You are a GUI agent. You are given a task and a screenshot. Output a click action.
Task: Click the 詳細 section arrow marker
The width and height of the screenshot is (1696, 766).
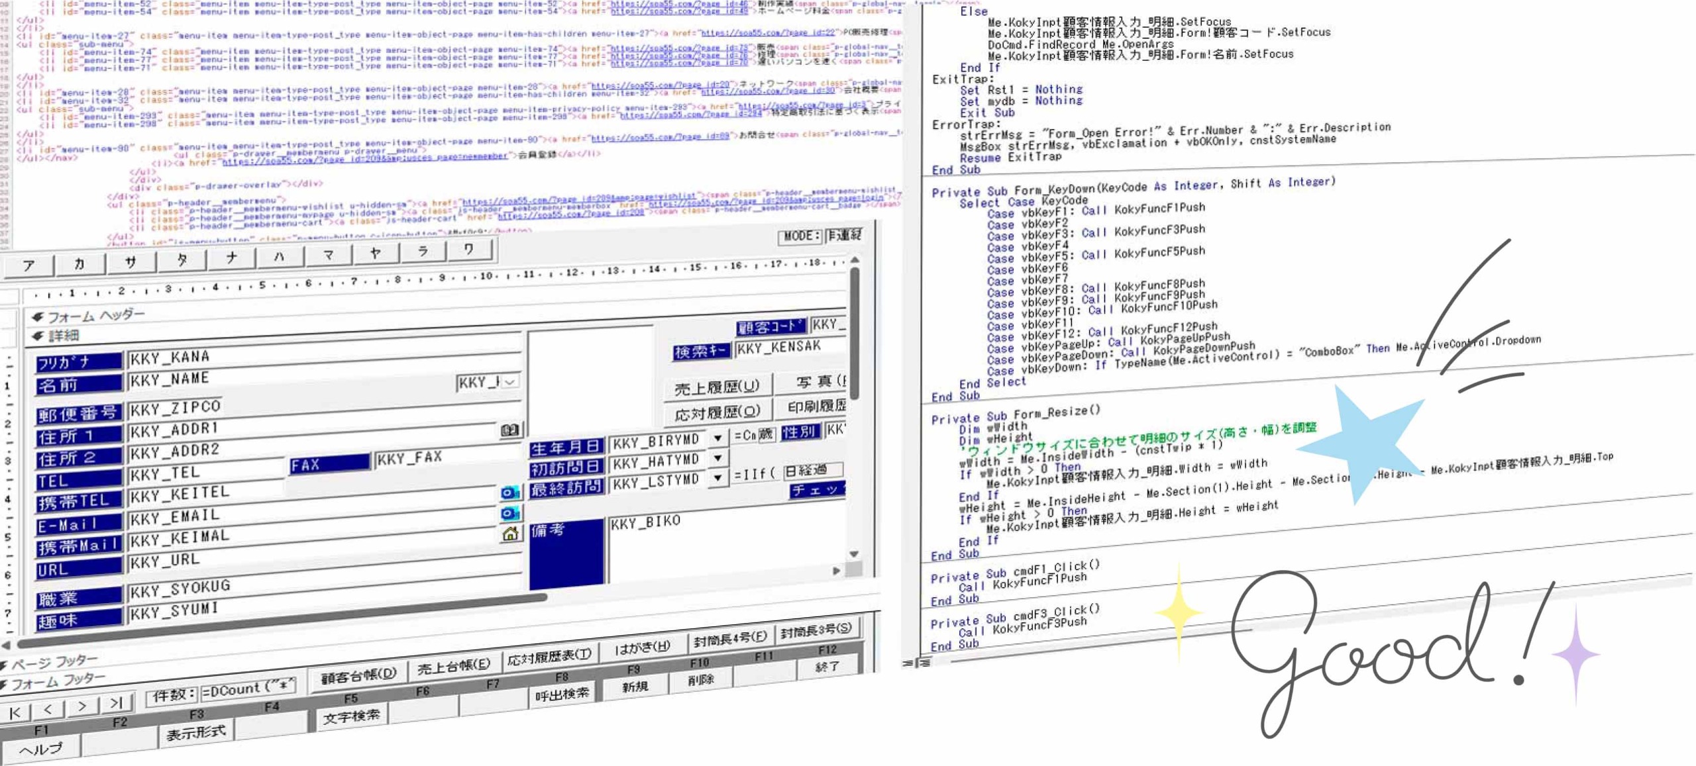click(38, 336)
